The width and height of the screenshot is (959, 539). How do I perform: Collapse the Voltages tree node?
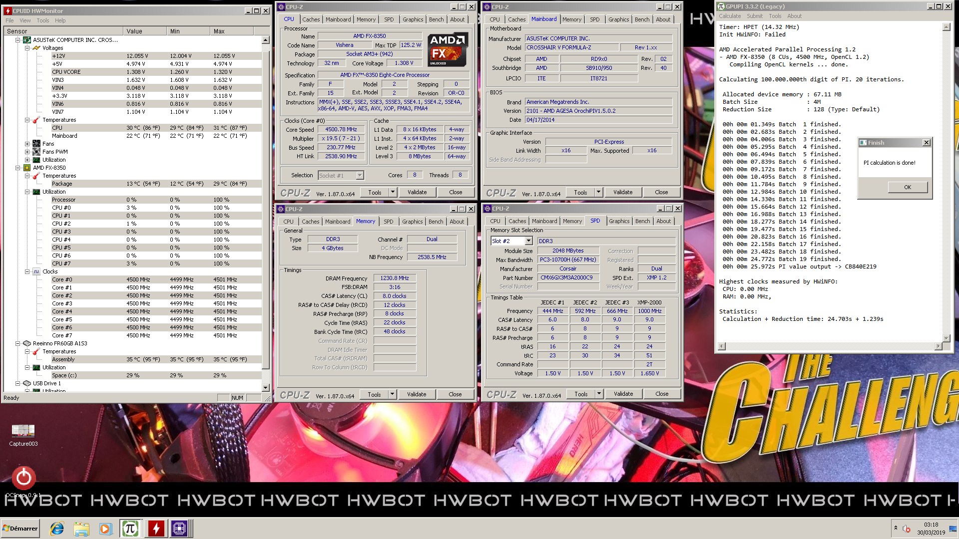[27, 48]
